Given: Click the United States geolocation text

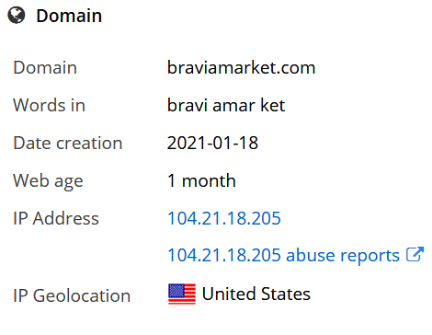Looking at the screenshot, I should click(256, 294).
